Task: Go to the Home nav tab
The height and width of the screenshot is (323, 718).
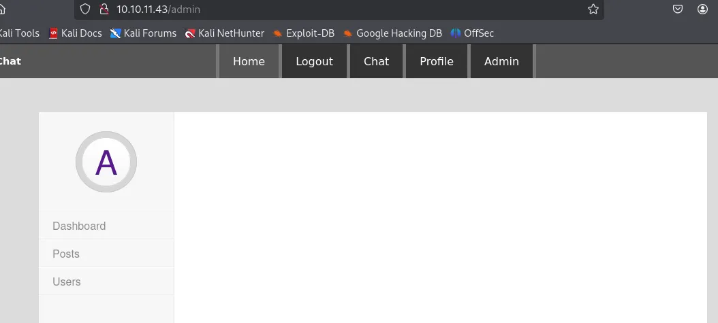Action: [249, 61]
